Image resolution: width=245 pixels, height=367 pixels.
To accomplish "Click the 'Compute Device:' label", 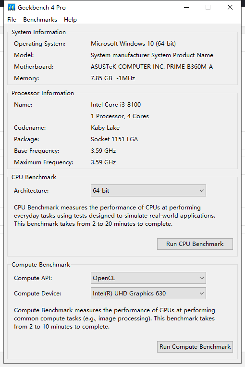I will pos(37,294).
